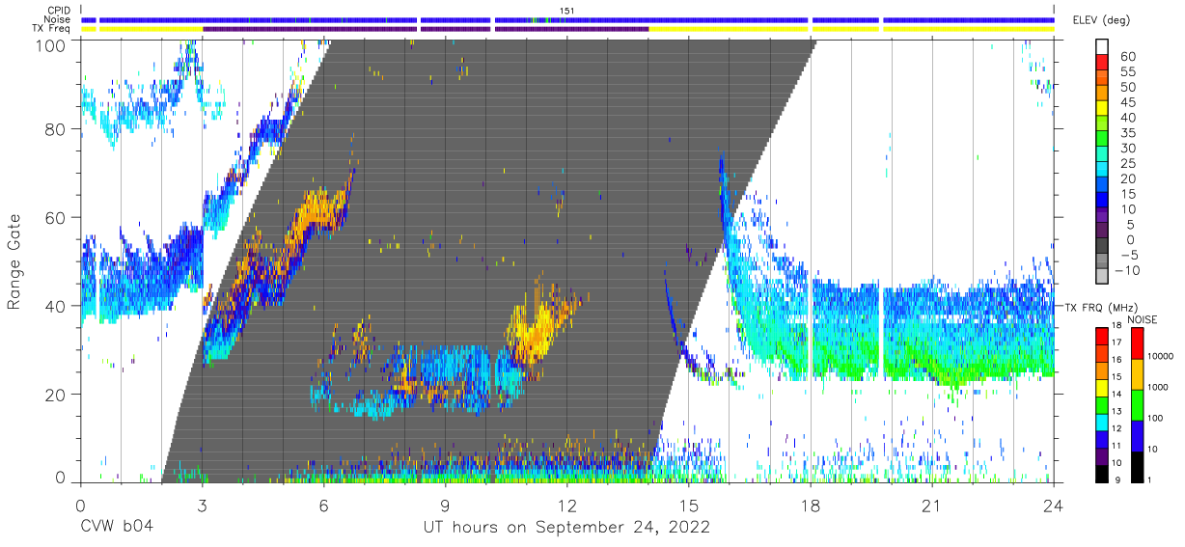Image resolution: width=1185 pixels, height=547 pixels.
Task: Click the '45' label on ELEV colorbar
Action: (x=1127, y=103)
